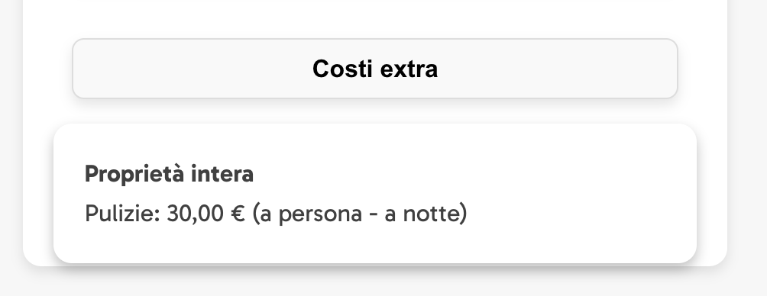Image resolution: width=767 pixels, height=296 pixels.
Task: Click the word Costi on the button
Action: (x=342, y=69)
